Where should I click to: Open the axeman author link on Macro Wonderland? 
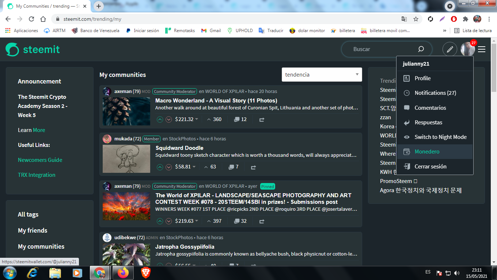coord(123,91)
